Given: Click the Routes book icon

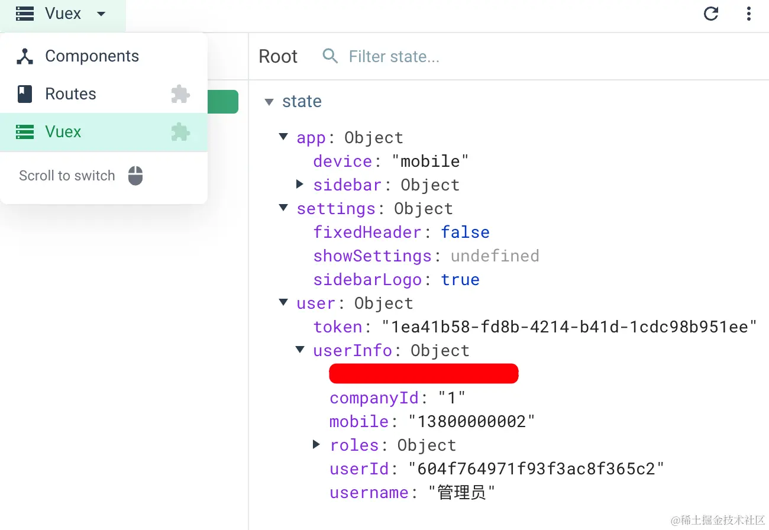Looking at the screenshot, I should tap(25, 94).
